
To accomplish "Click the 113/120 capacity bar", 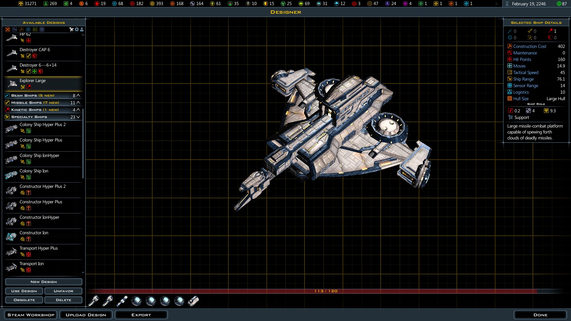I will point(326,291).
